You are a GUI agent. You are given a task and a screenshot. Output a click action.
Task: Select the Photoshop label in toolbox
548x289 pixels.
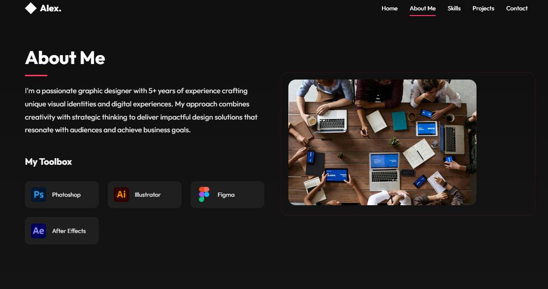click(x=66, y=195)
